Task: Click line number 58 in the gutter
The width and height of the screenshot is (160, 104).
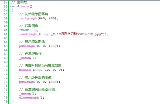Action: coord(6,18)
